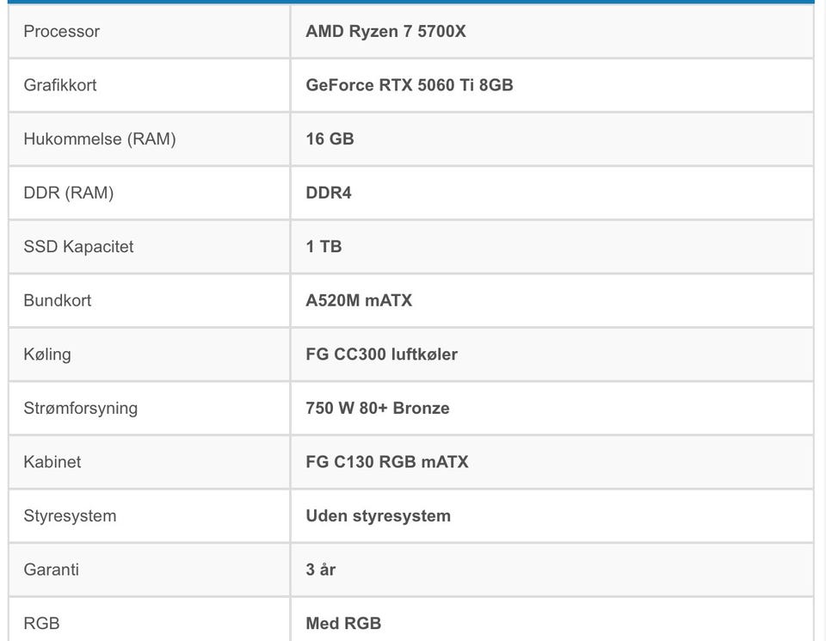Click the 'SSD Kapacitet' label
The image size is (826, 641).
(x=78, y=246)
